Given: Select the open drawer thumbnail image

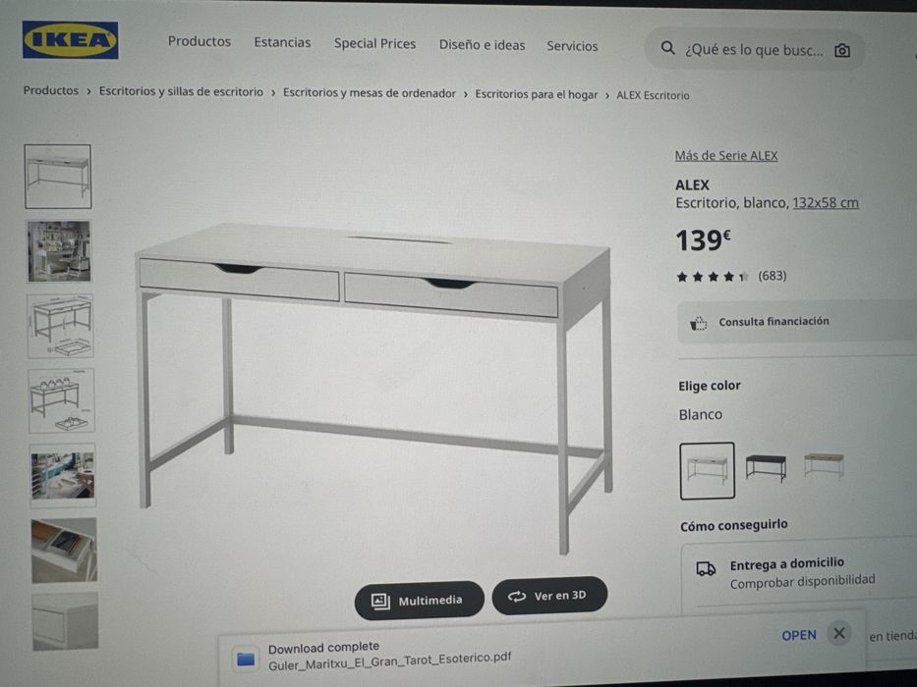Looking at the screenshot, I should tap(64, 550).
